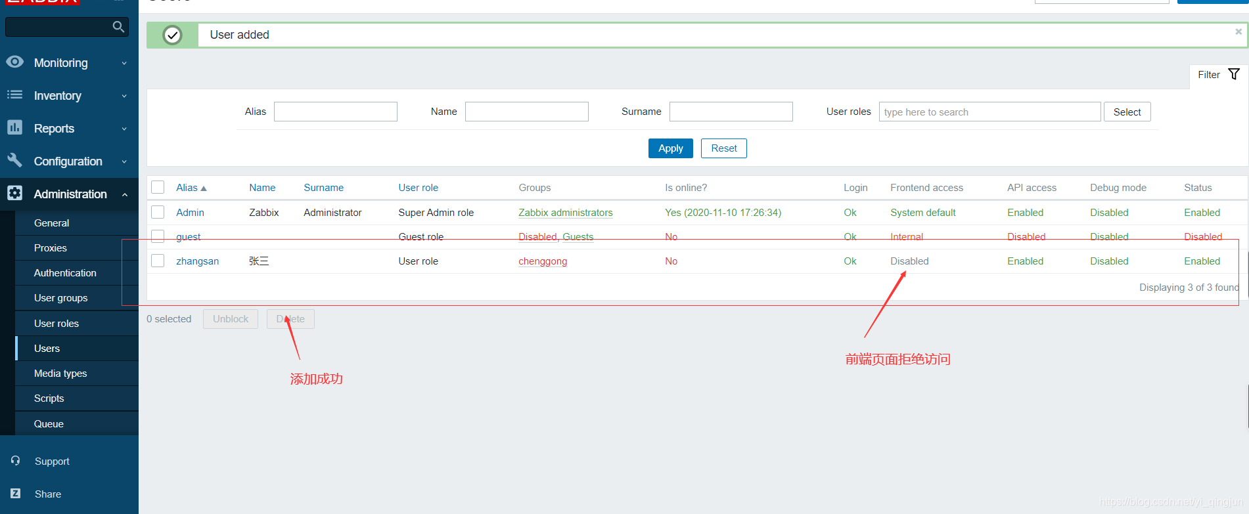Expand the Configuration menu chevron
1249x514 pixels.
[124, 161]
